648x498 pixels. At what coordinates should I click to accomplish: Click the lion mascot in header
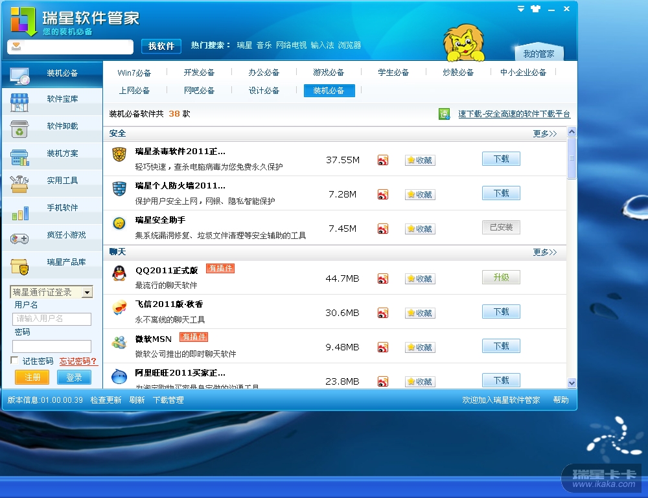[464, 43]
